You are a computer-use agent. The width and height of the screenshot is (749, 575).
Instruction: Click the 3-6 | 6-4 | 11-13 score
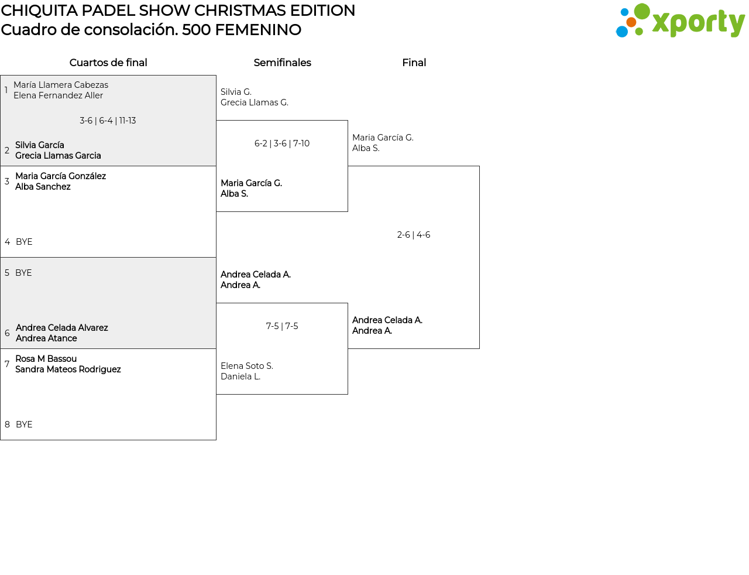[x=108, y=121]
